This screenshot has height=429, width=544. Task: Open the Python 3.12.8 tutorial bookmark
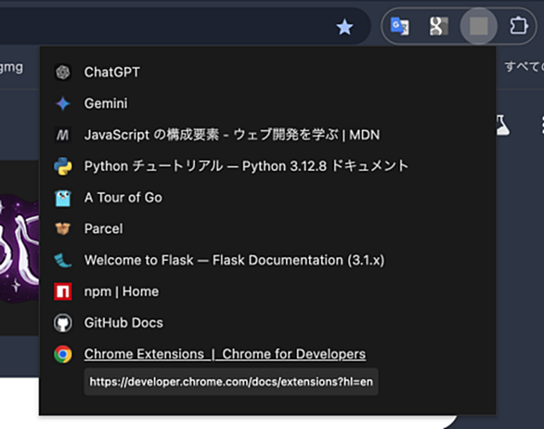[x=246, y=166]
